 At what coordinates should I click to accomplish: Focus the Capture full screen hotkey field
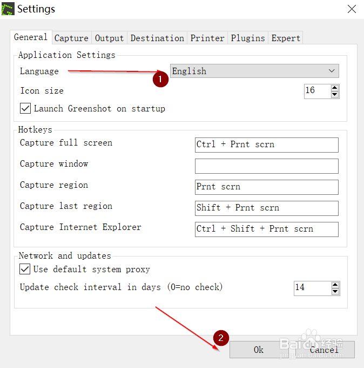coord(267,144)
